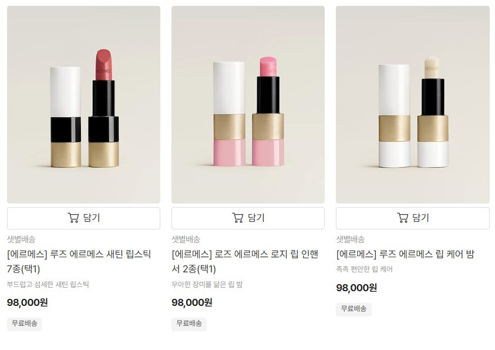The width and height of the screenshot is (495, 350).
Task: Click the 무료배송 badge under satin lipstick
Action: (x=25, y=324)
